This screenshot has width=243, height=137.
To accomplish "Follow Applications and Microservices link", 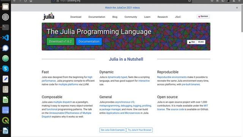I will click(123, 113).
